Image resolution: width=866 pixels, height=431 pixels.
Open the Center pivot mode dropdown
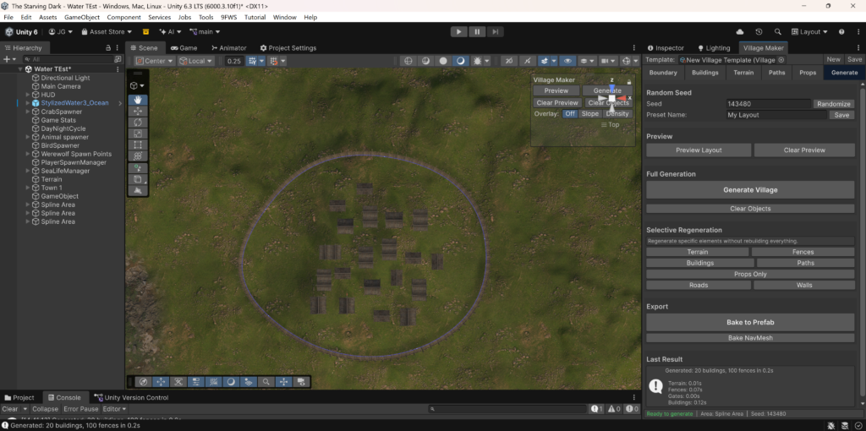click(155, 61)
